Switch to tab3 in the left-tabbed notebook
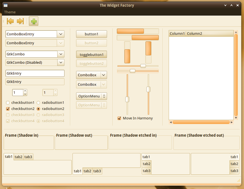The image size is (244, 189). (146, 171)
